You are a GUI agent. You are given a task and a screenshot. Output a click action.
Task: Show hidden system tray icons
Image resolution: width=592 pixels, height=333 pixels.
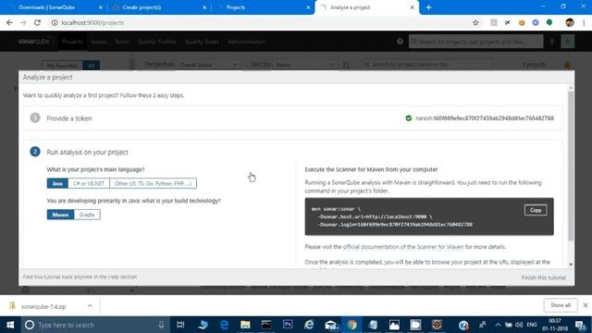[498, 325]
